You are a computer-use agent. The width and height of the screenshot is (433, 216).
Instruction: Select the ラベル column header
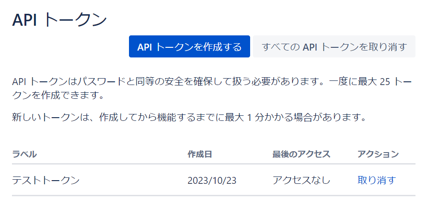(x=24, y=154)
